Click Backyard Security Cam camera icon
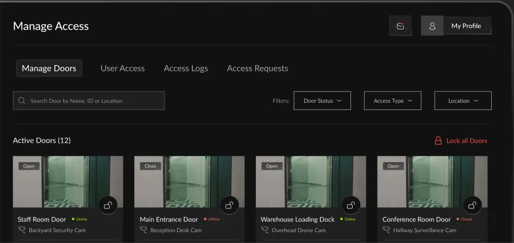 22,230
